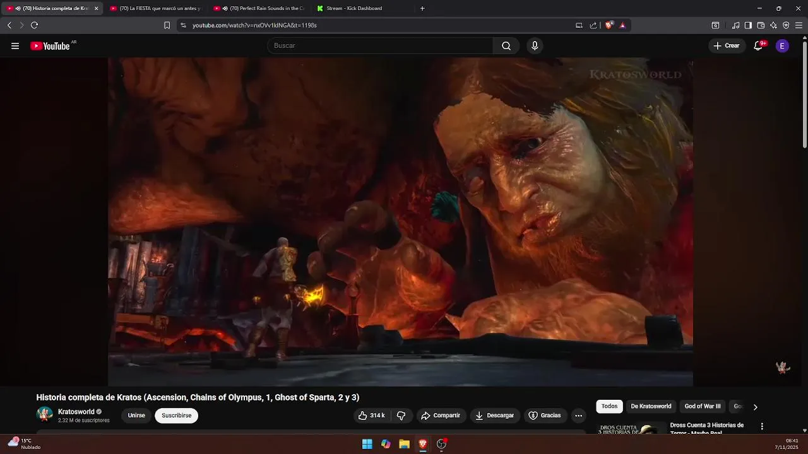Share this page from the address bar
808x454 pixels.
click(x=593, y=25)
